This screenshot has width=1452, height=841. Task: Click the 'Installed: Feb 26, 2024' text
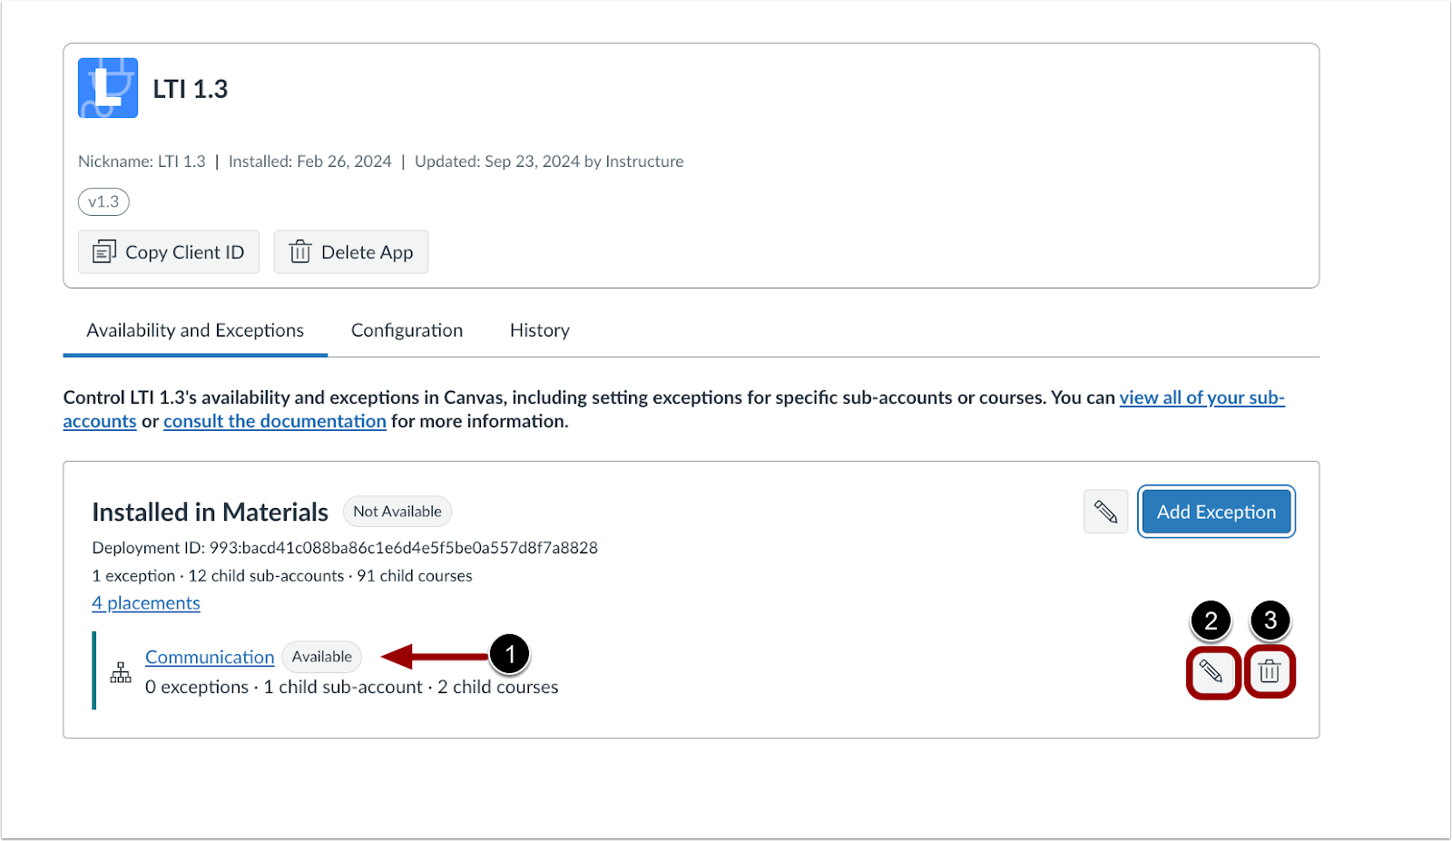310,161
